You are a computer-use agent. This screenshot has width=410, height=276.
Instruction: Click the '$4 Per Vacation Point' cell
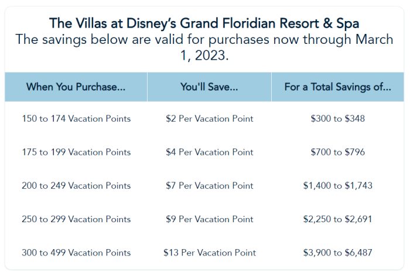[210, 152]
